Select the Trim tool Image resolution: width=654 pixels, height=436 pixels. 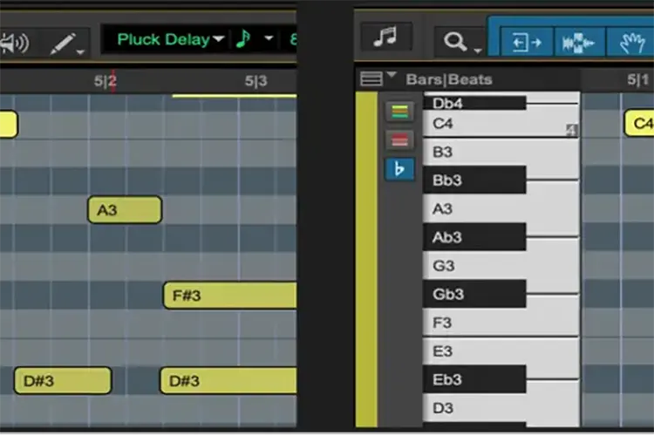coord(527,42)
